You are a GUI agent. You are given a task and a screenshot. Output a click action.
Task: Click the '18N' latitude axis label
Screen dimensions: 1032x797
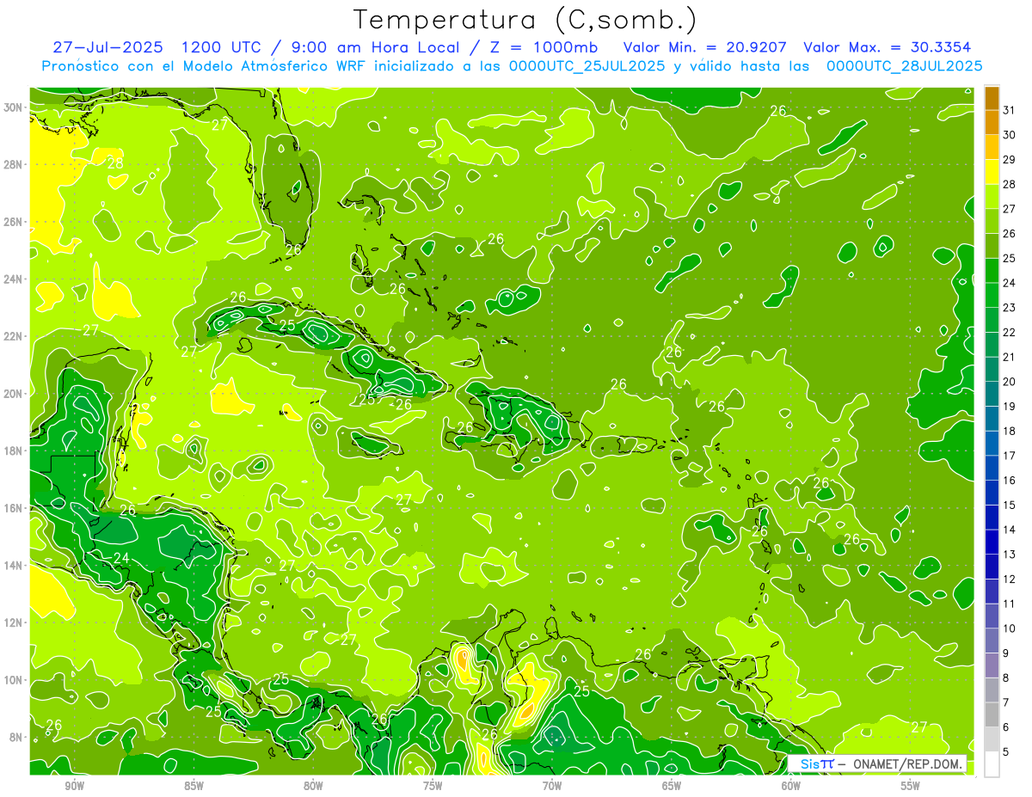(x=15, y=451)
